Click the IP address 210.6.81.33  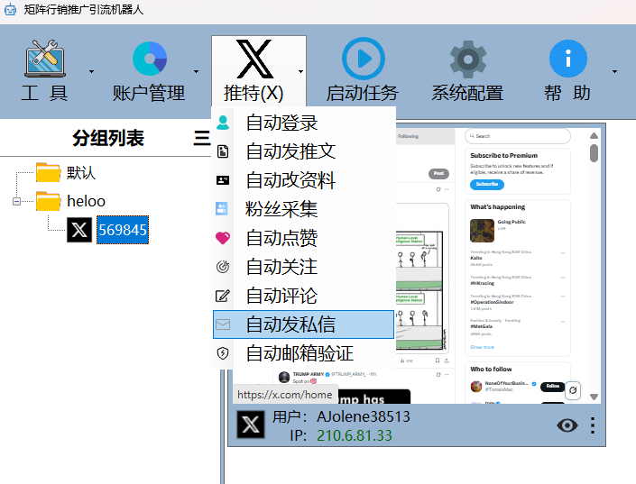pos(355,435)
